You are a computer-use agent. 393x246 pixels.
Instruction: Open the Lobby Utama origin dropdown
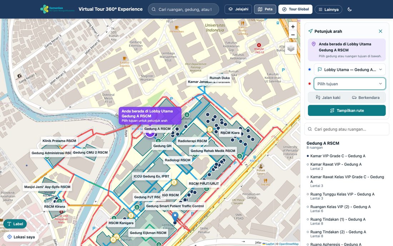(350, 69)
